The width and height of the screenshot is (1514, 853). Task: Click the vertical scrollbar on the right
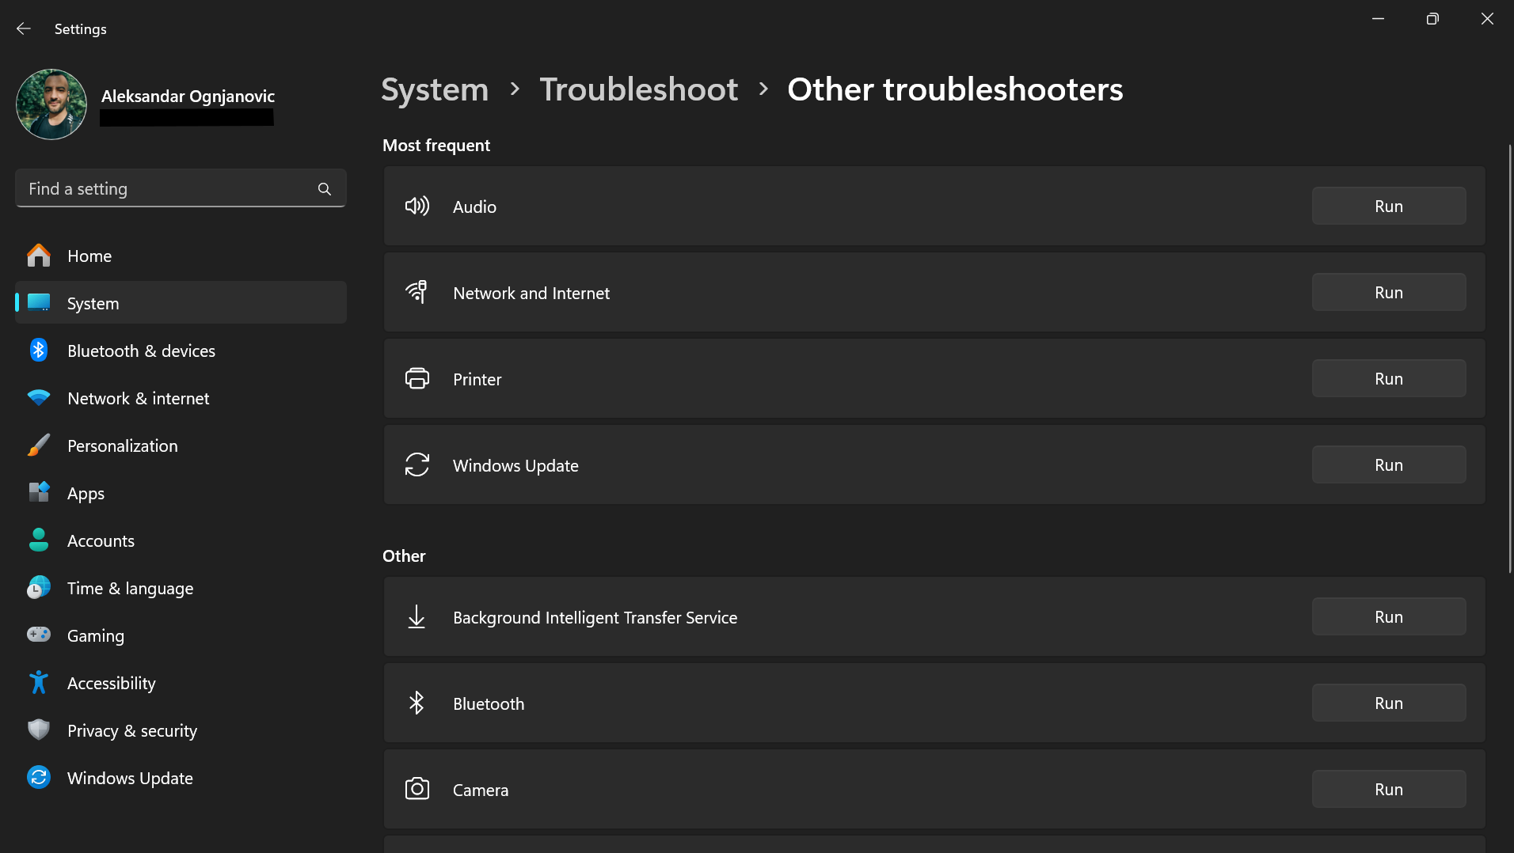click(1510, 358)
